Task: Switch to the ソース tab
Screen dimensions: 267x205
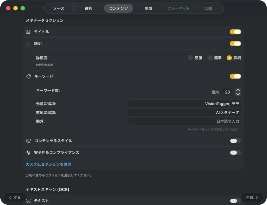Action: tap(59, 8)
